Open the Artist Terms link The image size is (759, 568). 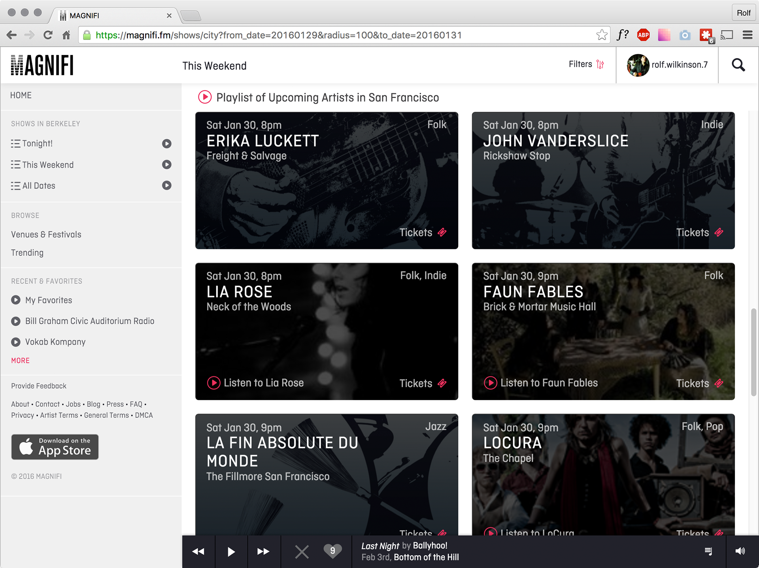coord(59,415)
